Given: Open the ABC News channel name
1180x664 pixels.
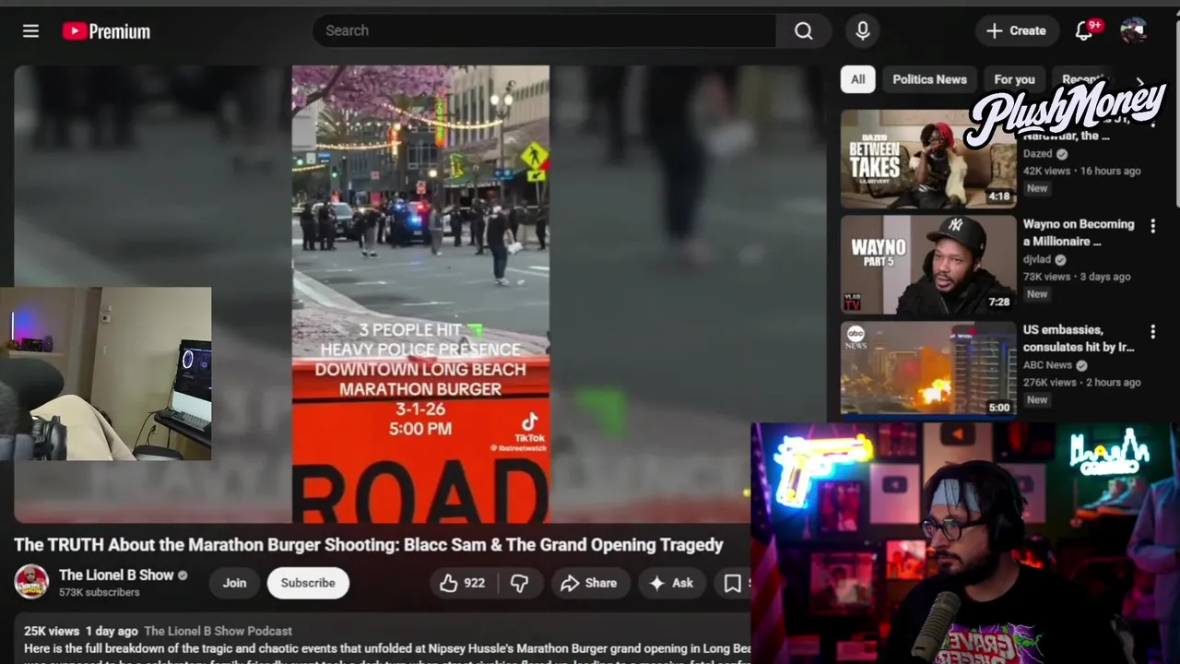Looking at the screenshot, I should [x=1047, y=365].
